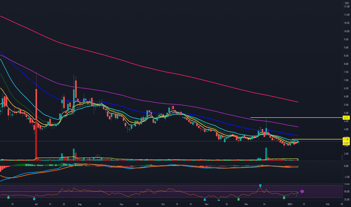Click the 7.00 price axis label
The height and width of the screenshot is (207, 351).
click(x=347, y=80)
